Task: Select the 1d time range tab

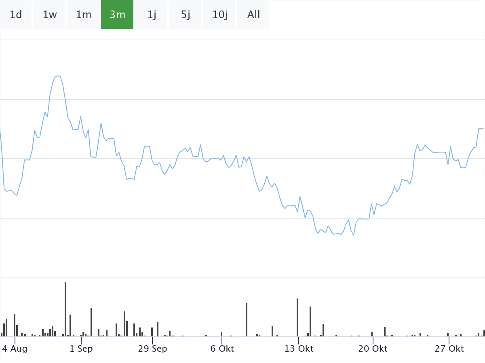Action: [x=16, y=15]
